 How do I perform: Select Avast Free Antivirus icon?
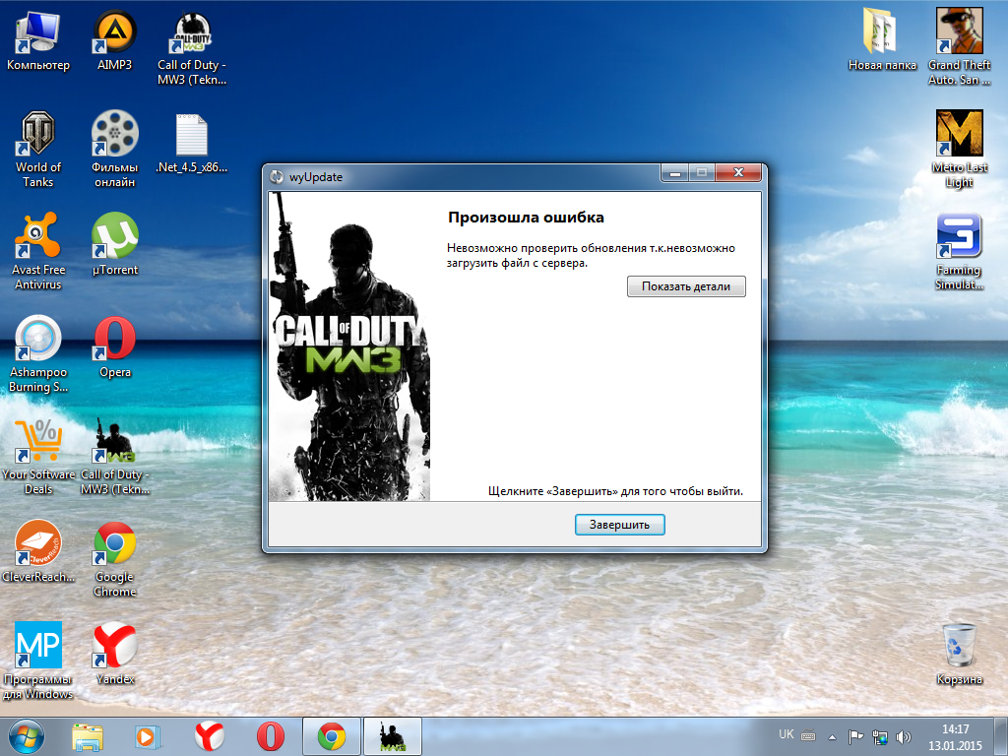(x=38, y=251)
